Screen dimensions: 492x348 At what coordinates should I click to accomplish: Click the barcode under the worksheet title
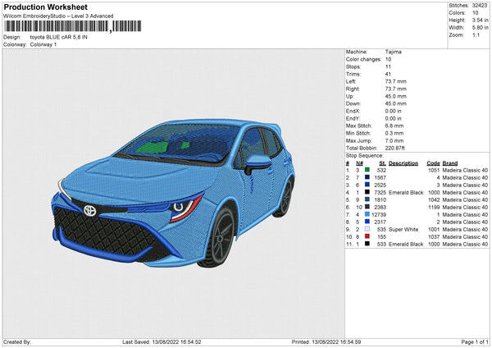tap(73, 26)
